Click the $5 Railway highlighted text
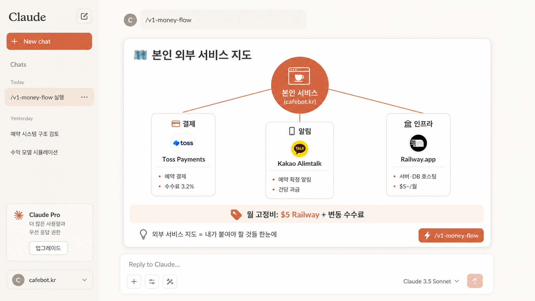Image resolution: width=535 pixels, height=301 pixels. point(300,215)
